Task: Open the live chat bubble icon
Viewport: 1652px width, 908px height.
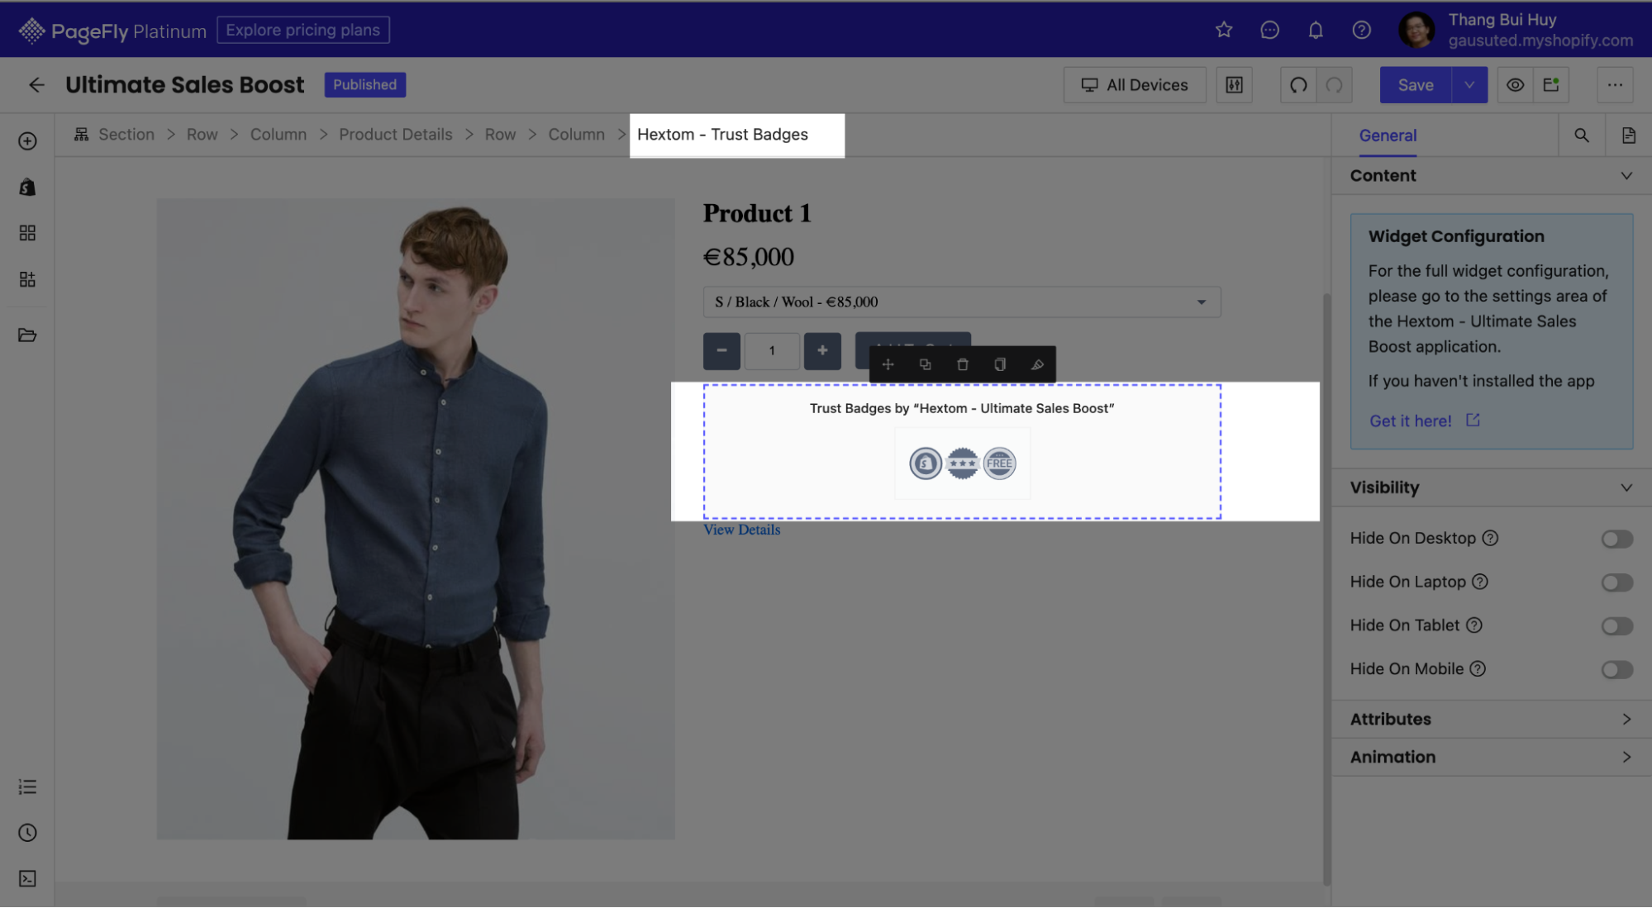Action: point(1269,31)
